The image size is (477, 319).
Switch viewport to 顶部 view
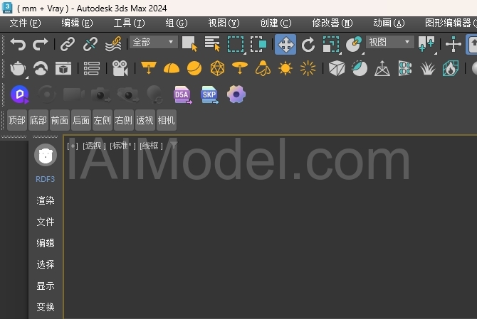coord(17,120)
